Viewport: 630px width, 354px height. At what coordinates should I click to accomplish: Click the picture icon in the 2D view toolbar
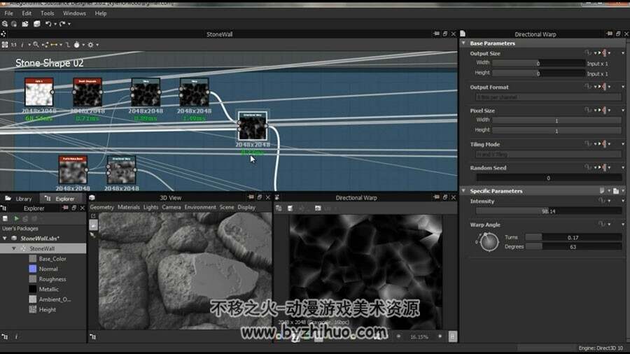point(318,208)
